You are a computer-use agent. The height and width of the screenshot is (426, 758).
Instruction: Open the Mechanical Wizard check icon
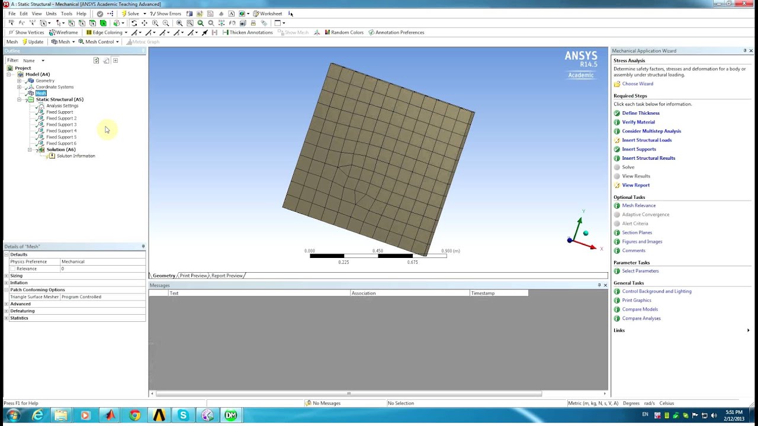coord(99,14)
